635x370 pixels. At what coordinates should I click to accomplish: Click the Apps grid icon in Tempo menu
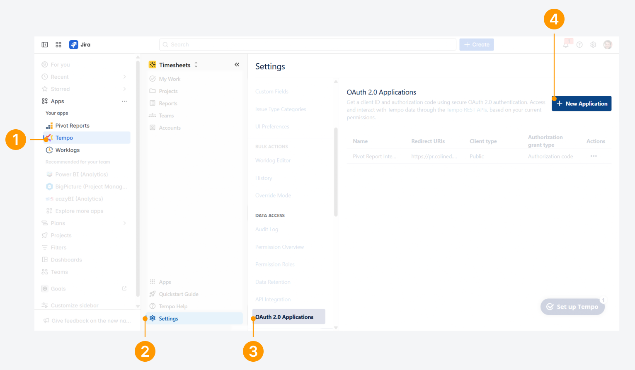153,282
